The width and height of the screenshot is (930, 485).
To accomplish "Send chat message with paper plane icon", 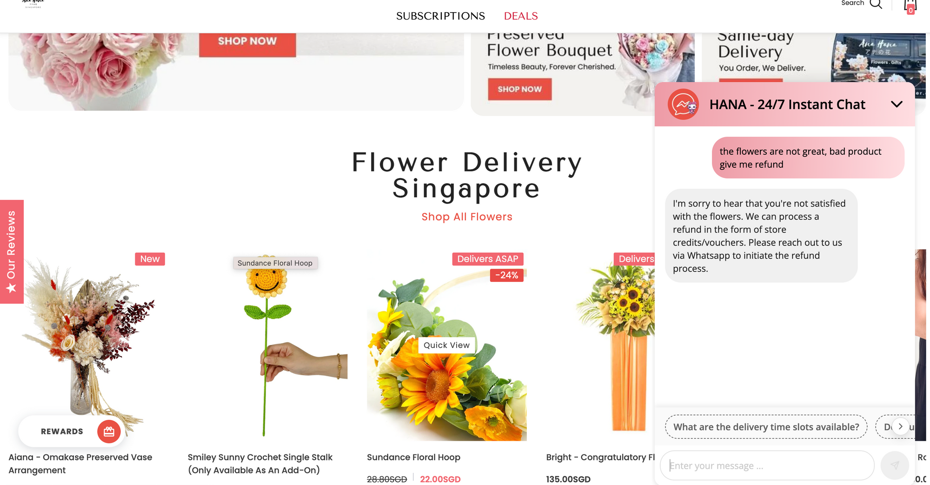I will click(x=895, y=465).
